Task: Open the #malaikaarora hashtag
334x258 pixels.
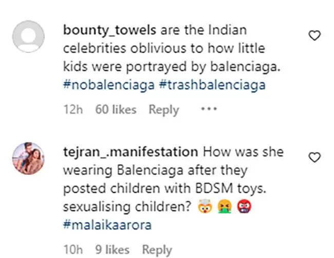Action: (107, 225)
